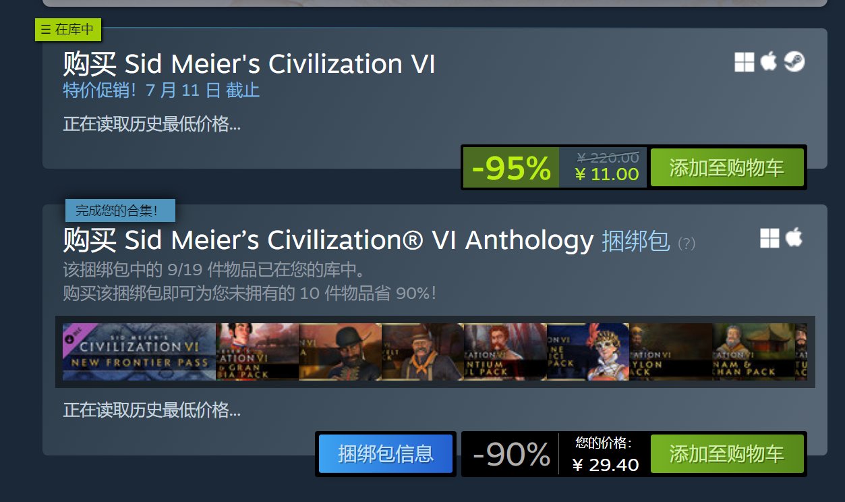Viewport: 845px width, 502px height.
Task: Click the (?) help icon next to 捆绑包
Action: [x=686, y=244]
